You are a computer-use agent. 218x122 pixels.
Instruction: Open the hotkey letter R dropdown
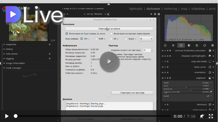tap(146, 39)
